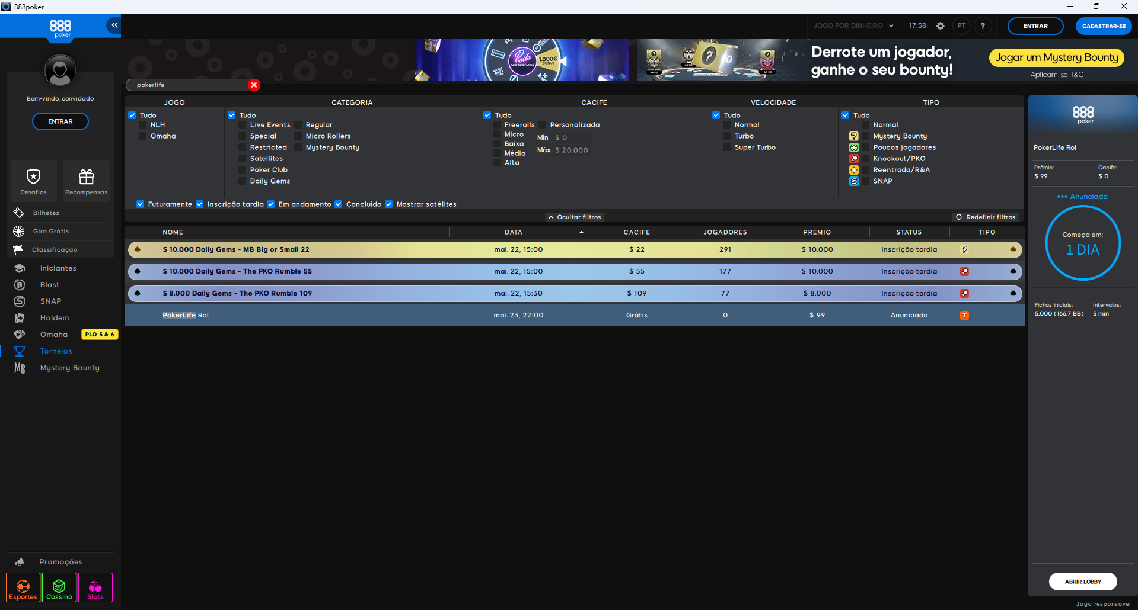Select $8.000 Daily Gems PKO Rumble 109 row

click(575, 293)
